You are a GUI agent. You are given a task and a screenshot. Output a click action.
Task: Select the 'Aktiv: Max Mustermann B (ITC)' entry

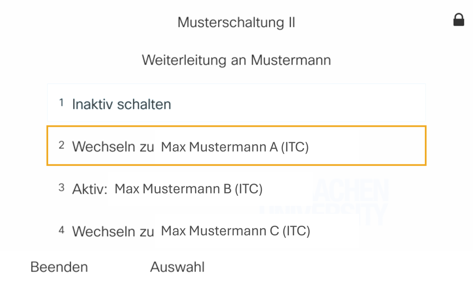click(x=236, y=189)
